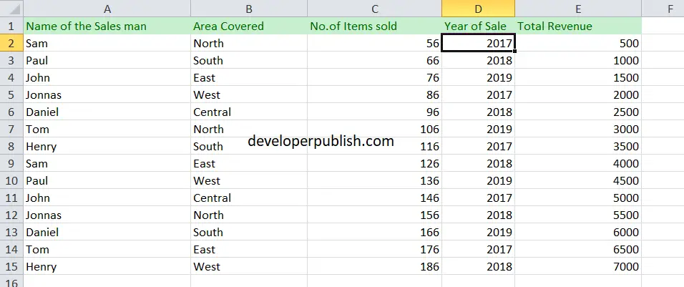The width and height of the screenshot is (684, 287).
Task: Select John in row 4
Action: click(x=107, y=77)
